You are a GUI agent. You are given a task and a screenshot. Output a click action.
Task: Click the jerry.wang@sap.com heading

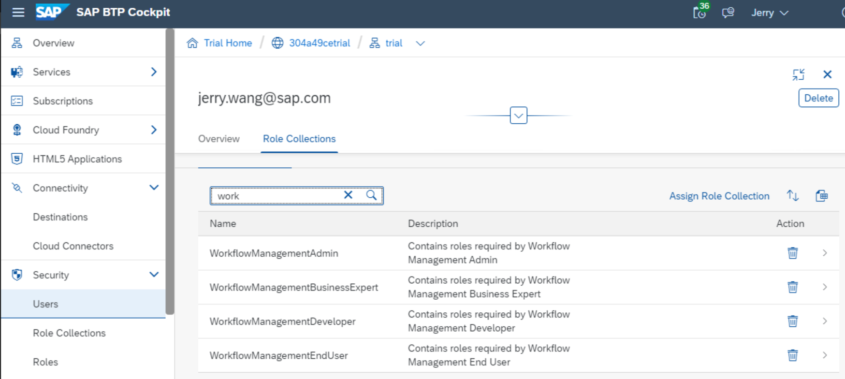tap(264, 98)
